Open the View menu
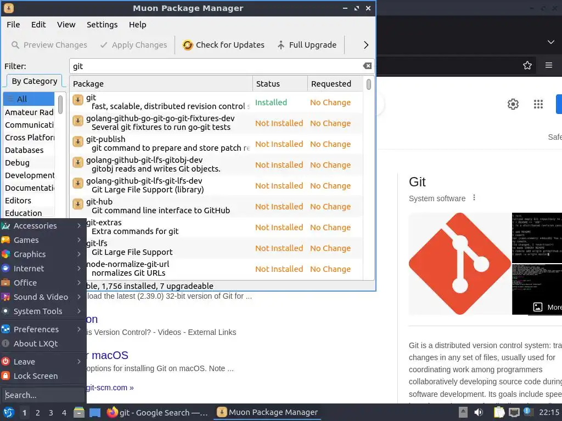The height and width of the screenshot is (421, 562). click(x=66, y=25)
